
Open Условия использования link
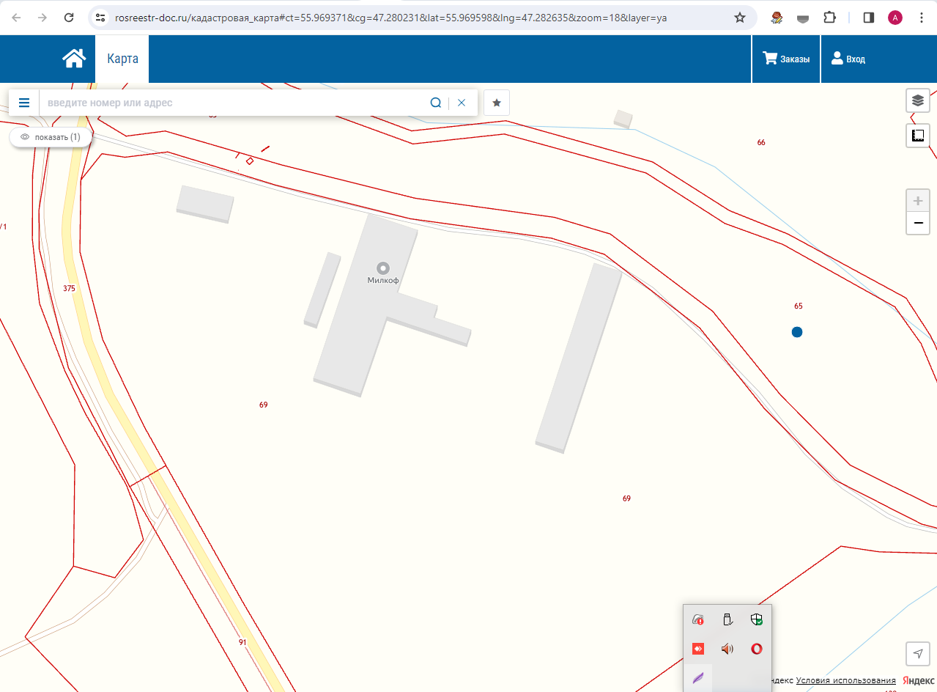pyautogui.click(x=845, y=680)
